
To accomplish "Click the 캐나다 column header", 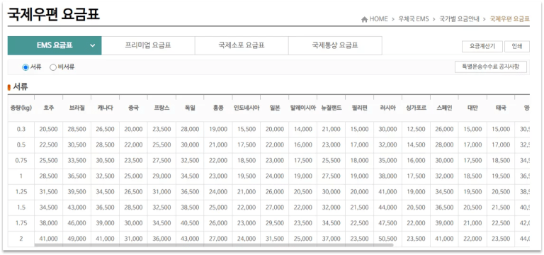I will (x=105, y=108).
